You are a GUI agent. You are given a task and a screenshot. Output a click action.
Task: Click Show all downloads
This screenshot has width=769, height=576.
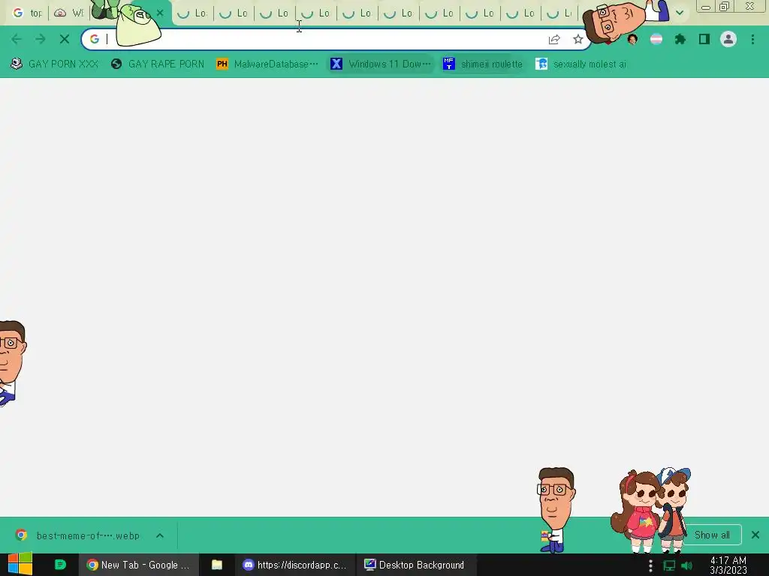coord(712,535)
